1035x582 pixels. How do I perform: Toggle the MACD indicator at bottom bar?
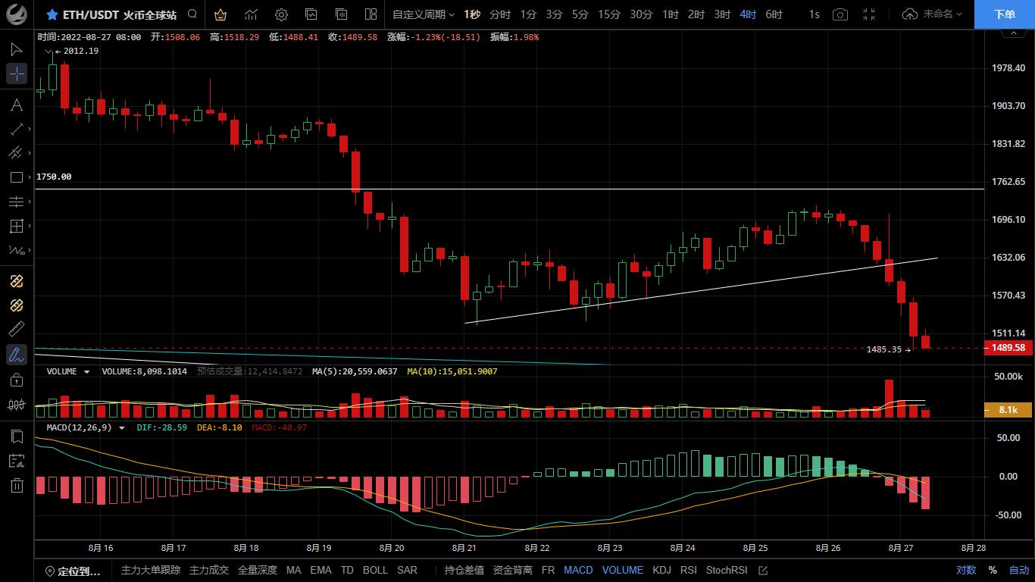pyautogui.click(x=578, y=570)
